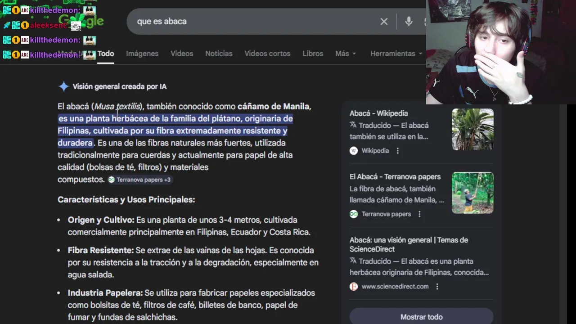
Task: Click the Mostrar todo button
Action: coord(422,316)
